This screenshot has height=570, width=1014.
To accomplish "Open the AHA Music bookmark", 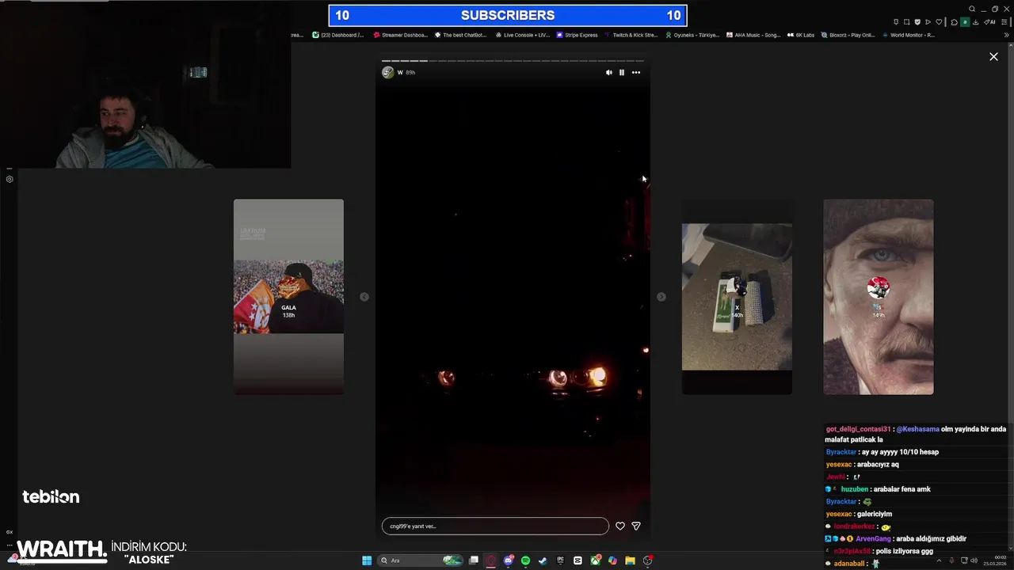I will tap(753, 35).
